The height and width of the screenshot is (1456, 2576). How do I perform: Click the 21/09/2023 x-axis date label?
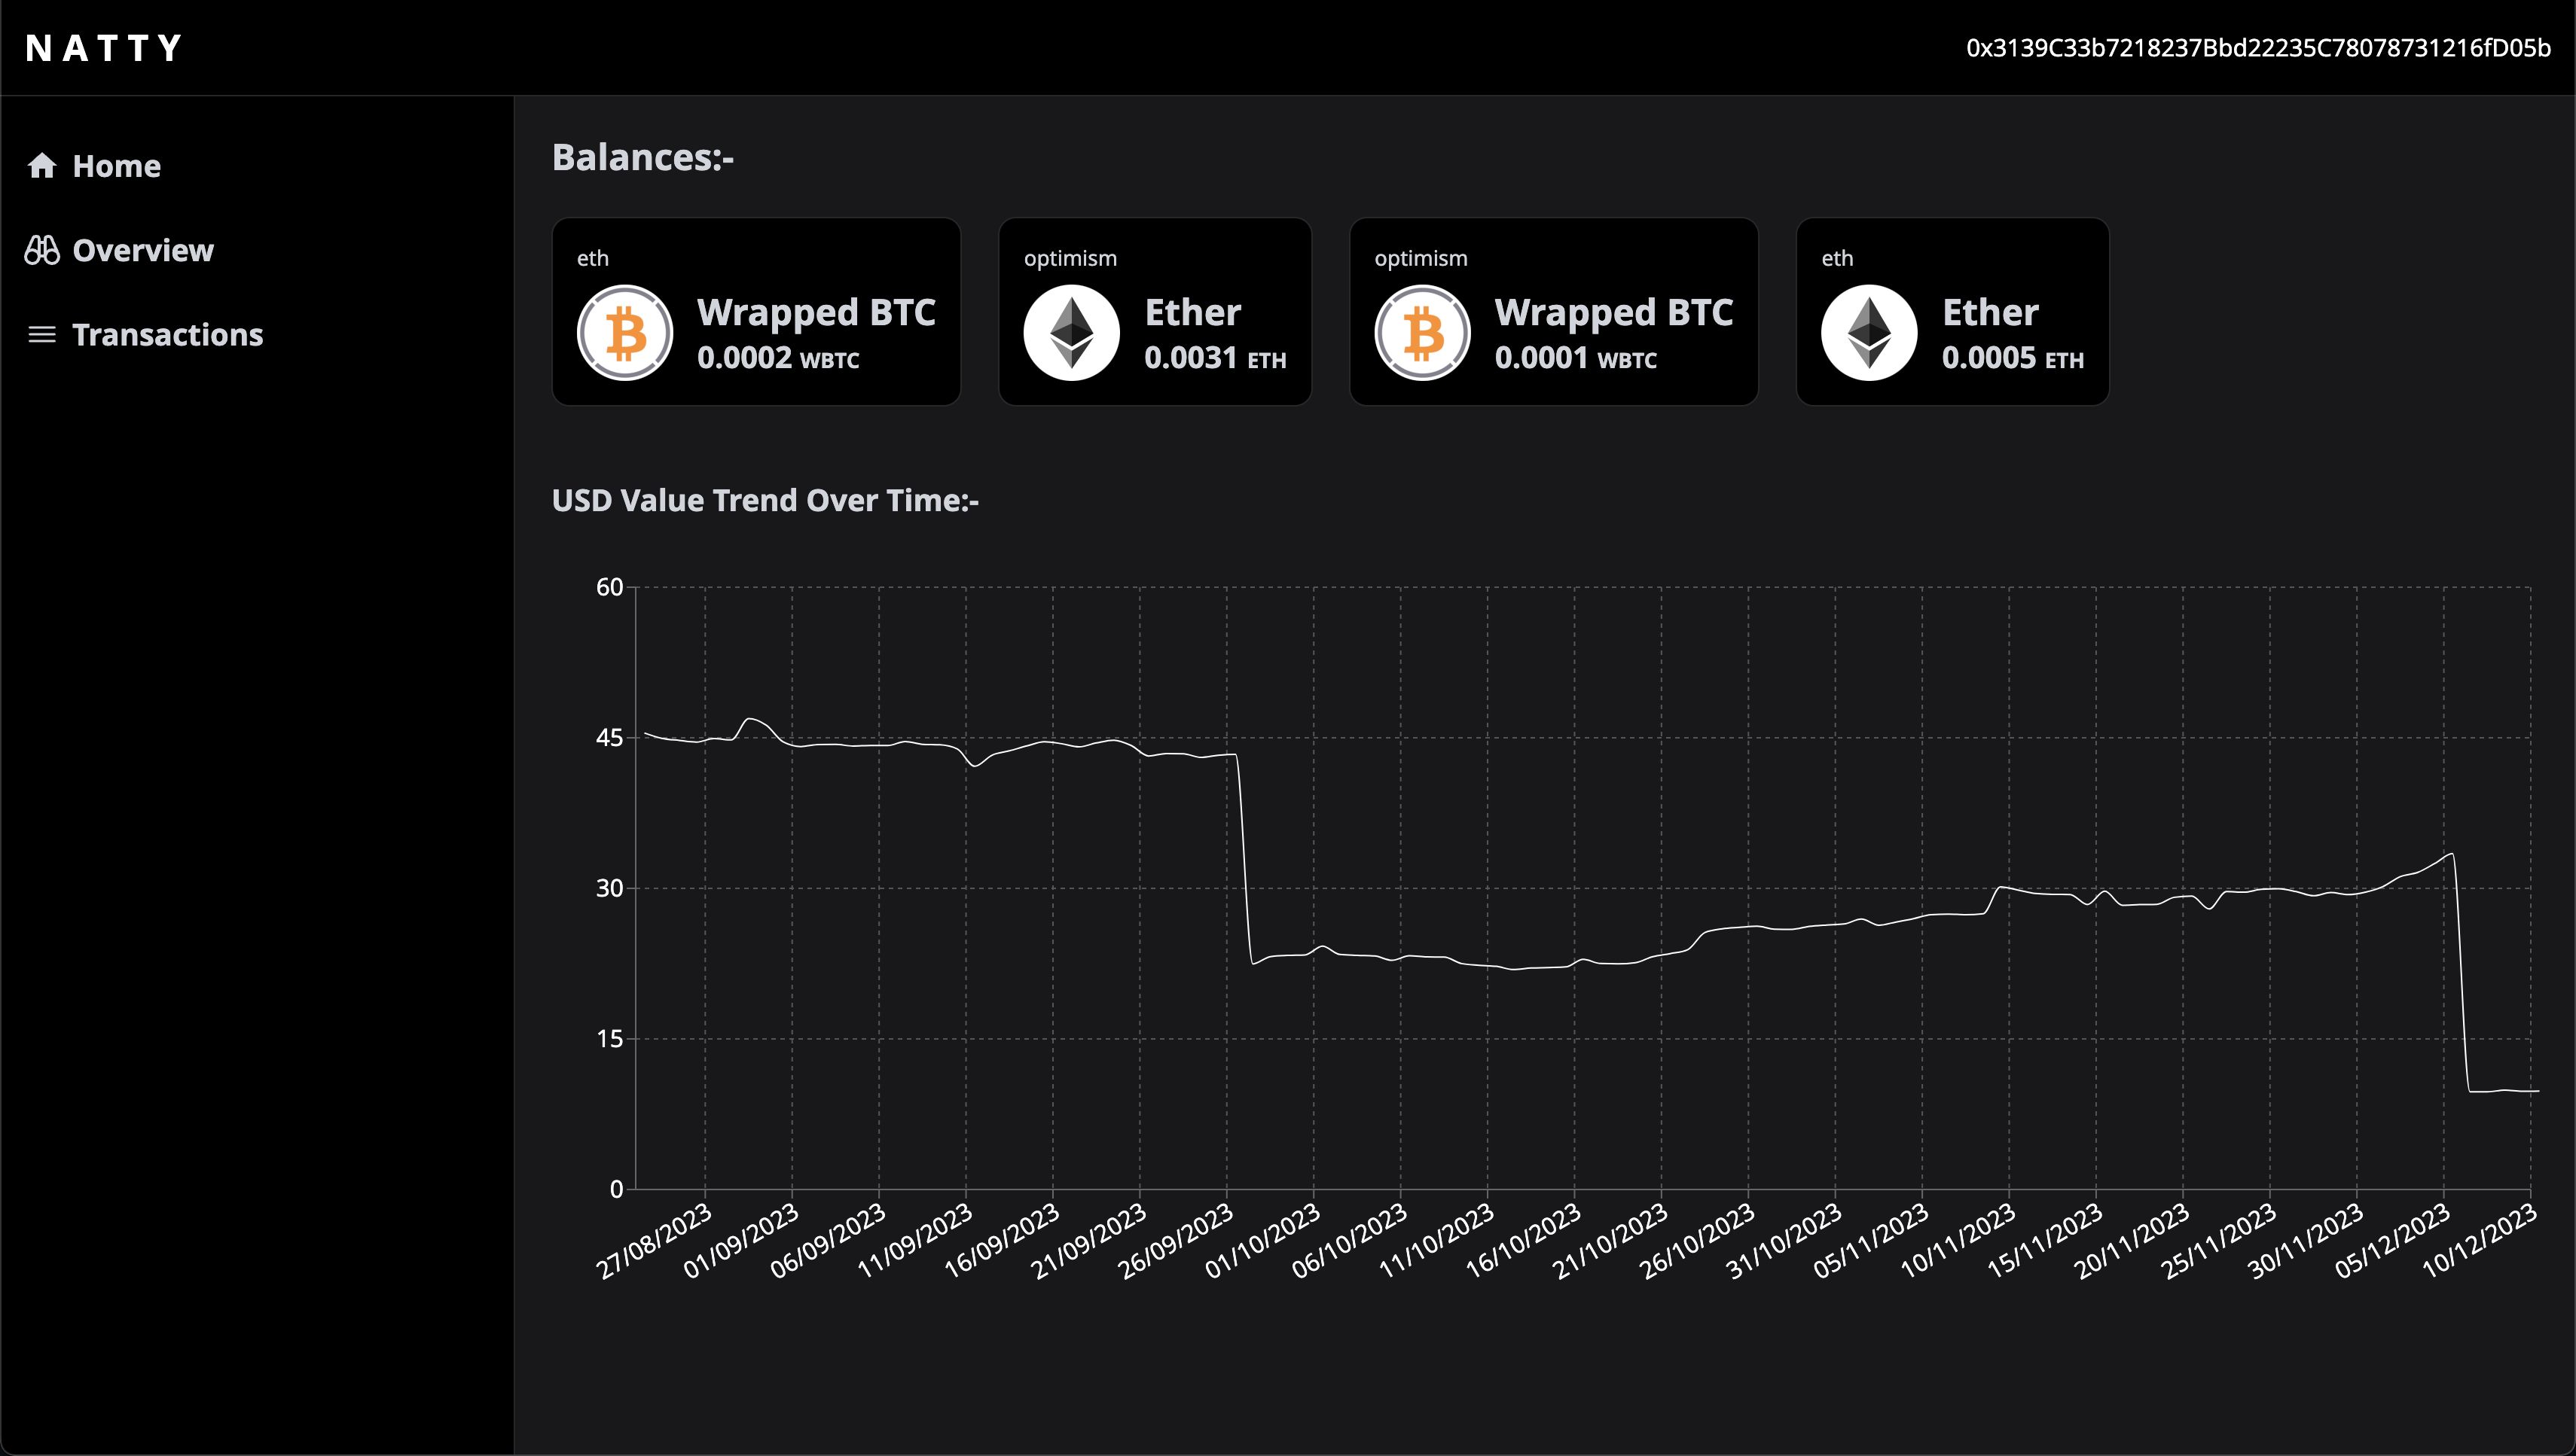tap(1089, 1241)
